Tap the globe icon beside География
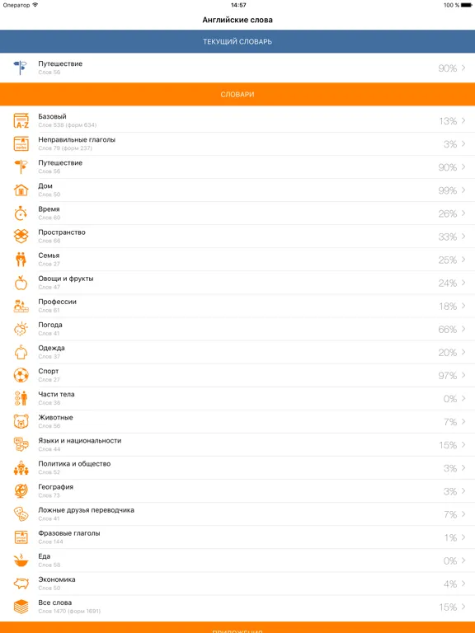The image size is (475, 633). [x=21, y=491]
